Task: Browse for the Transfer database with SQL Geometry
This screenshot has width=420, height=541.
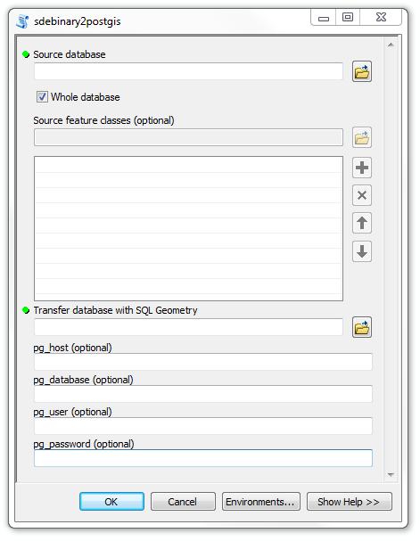Action: click(362, 327)
